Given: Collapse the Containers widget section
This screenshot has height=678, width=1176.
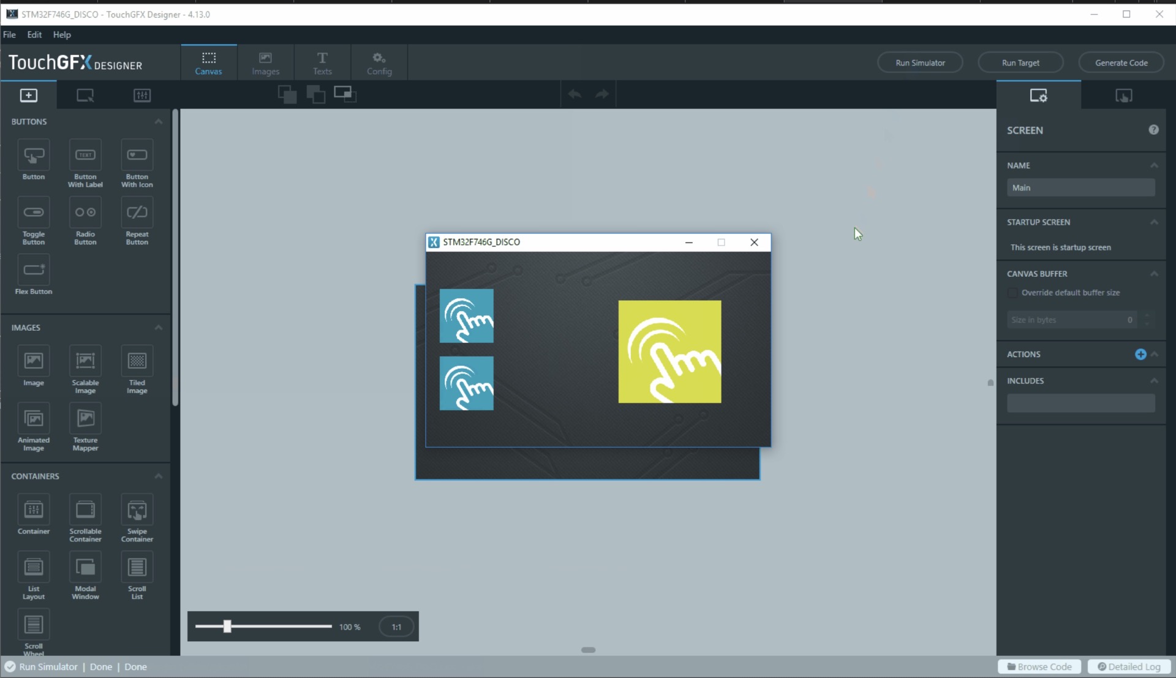Looking at the screenshot, I should (159, 476).
